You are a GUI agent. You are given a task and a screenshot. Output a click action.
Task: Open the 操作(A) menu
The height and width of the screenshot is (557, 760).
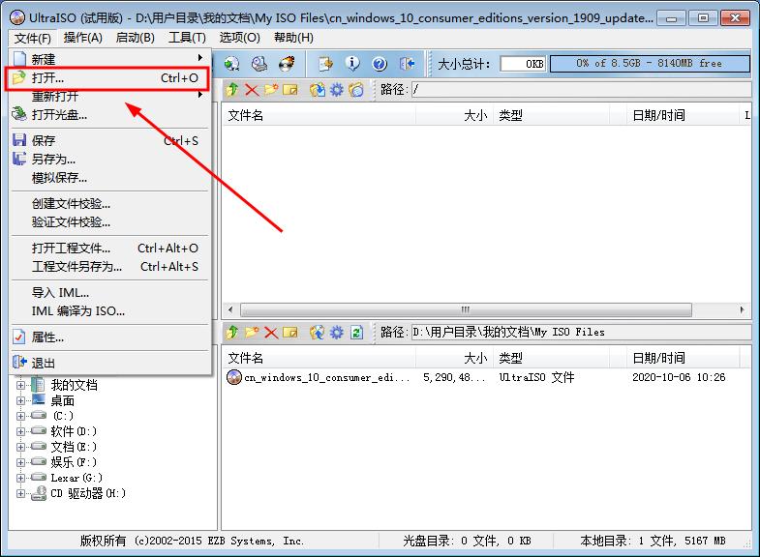coord(83,38)
